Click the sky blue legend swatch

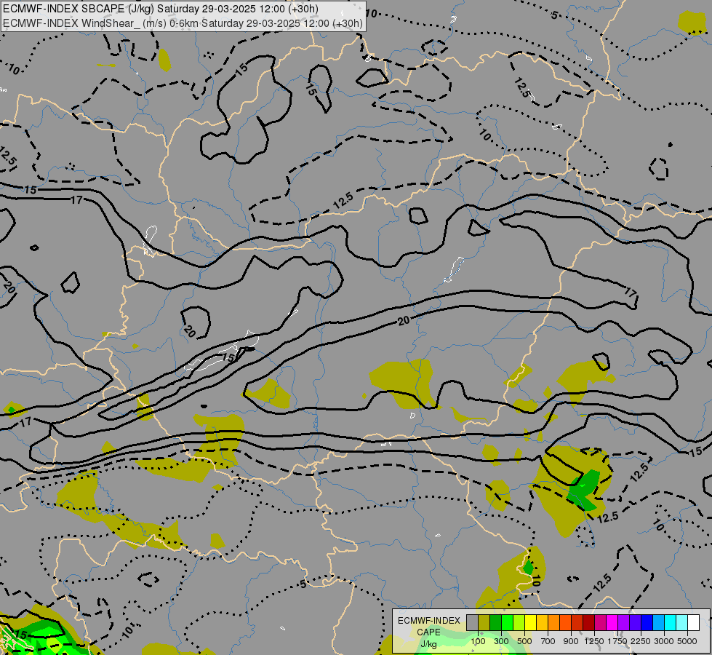click(659, 623)
